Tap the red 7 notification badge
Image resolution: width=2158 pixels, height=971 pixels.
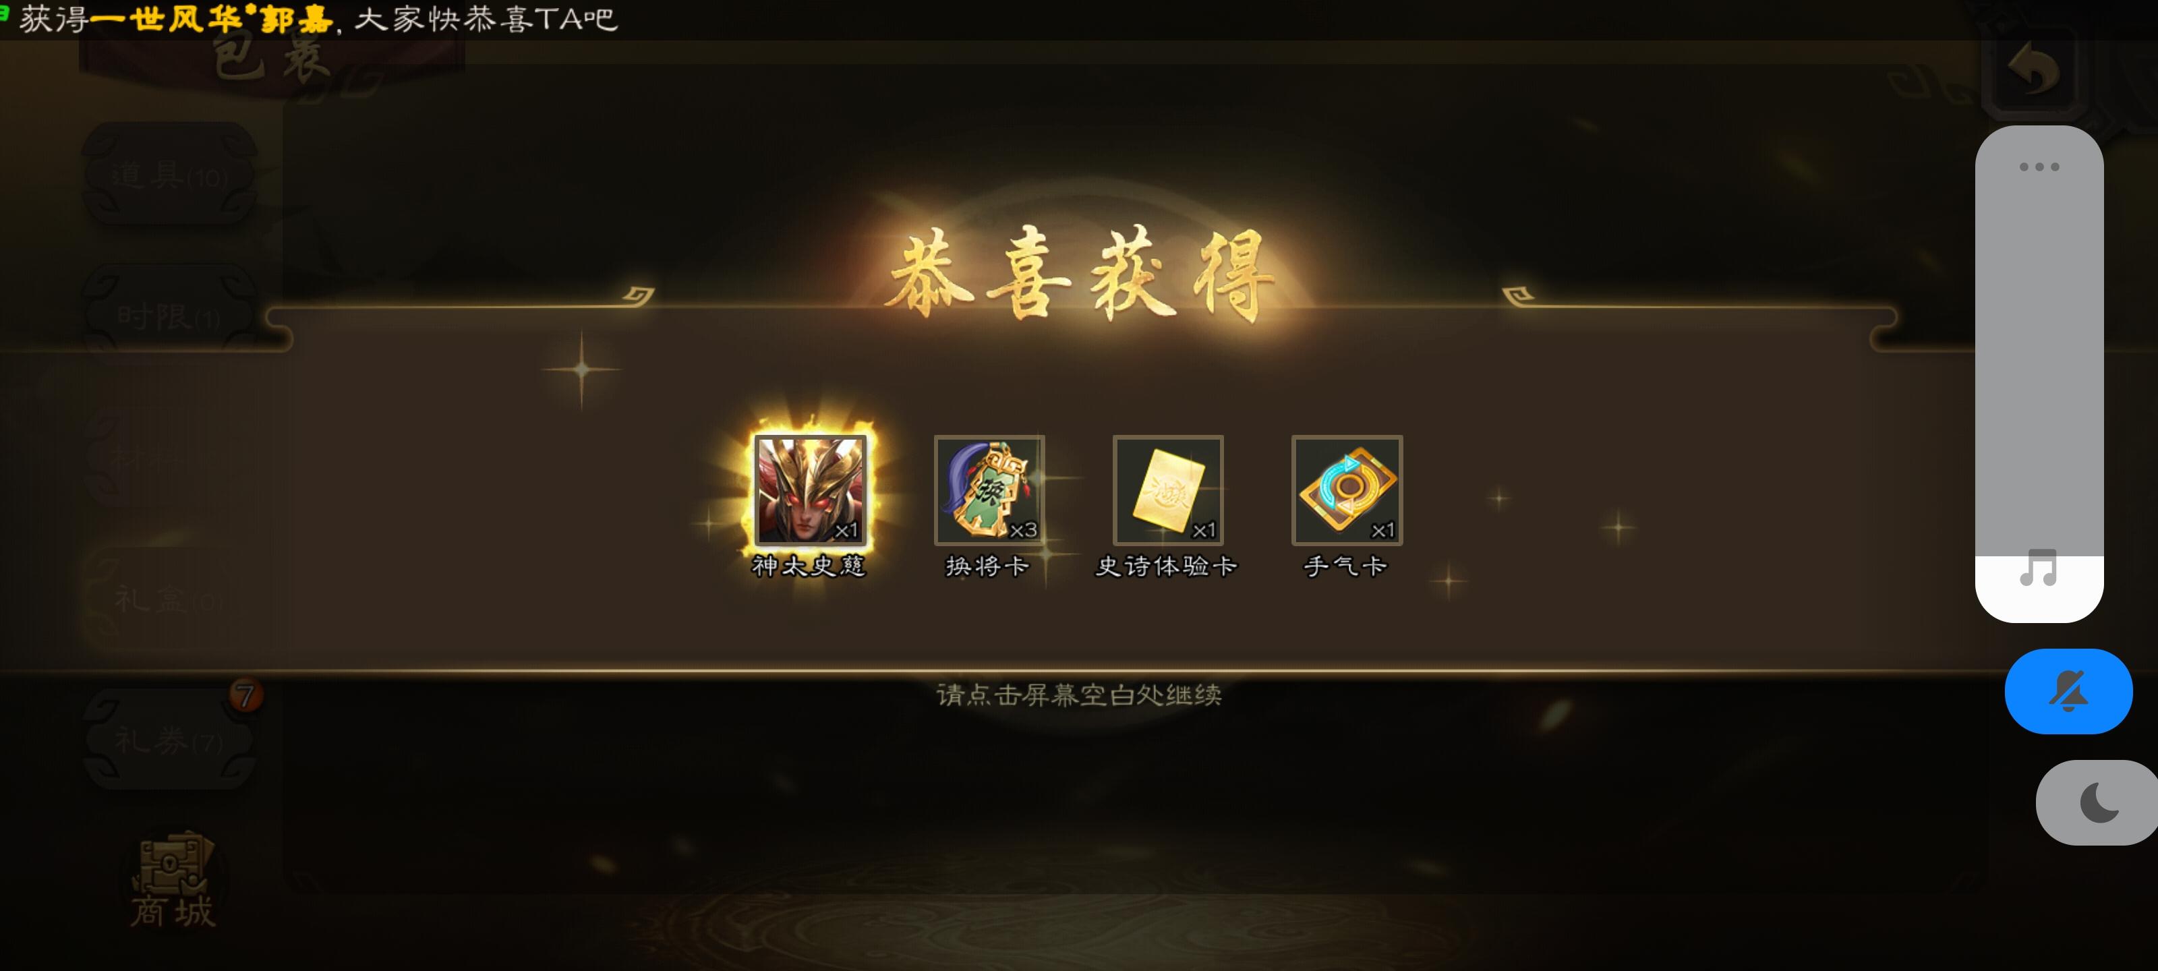coord(245,695)
